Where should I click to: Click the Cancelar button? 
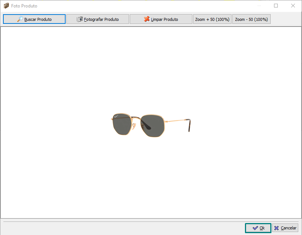[285, 228]
